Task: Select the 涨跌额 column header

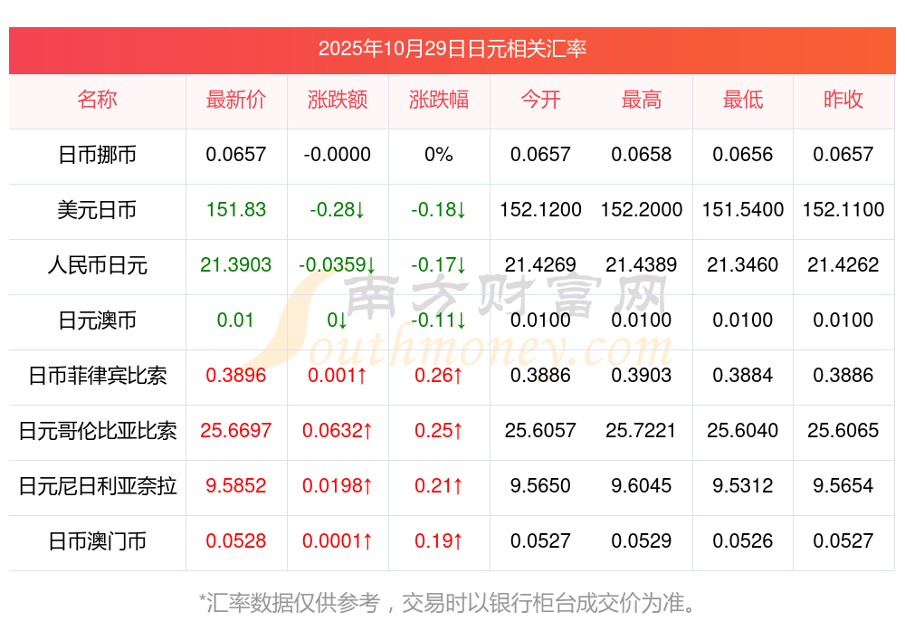Action: click(x=338, y=100)
